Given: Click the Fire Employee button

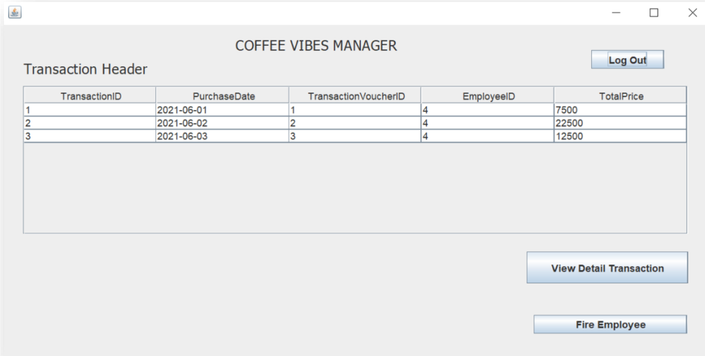Looking at the screenshot, I should pos(610,325).
